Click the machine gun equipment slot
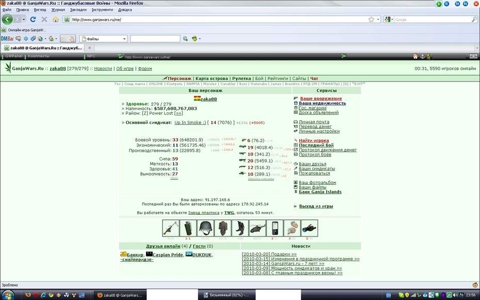 pyautogui.click(x=170, y=228)
